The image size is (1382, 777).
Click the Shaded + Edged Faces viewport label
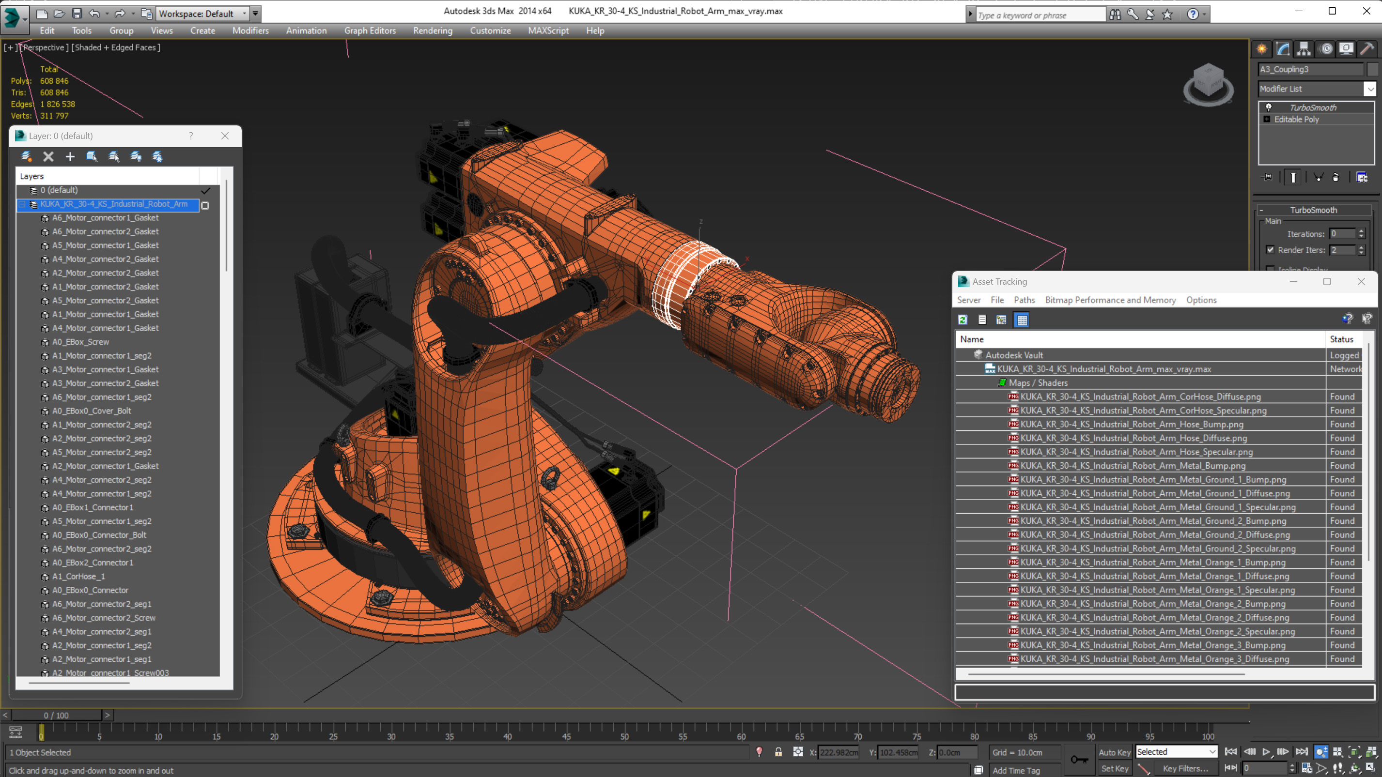[x=115, y=48]
